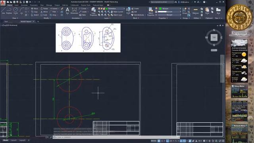Open the Home ribbon tab
254x143 pixels.
point(10,5)
